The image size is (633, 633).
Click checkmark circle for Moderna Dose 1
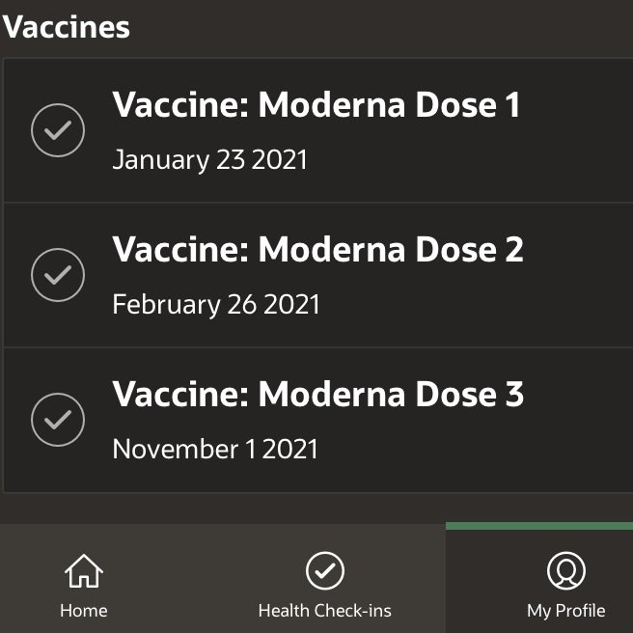click(x=58, y=130)
